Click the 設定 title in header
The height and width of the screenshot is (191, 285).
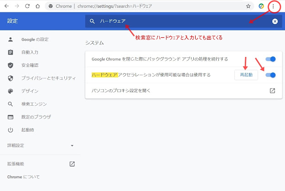(13, 21)
